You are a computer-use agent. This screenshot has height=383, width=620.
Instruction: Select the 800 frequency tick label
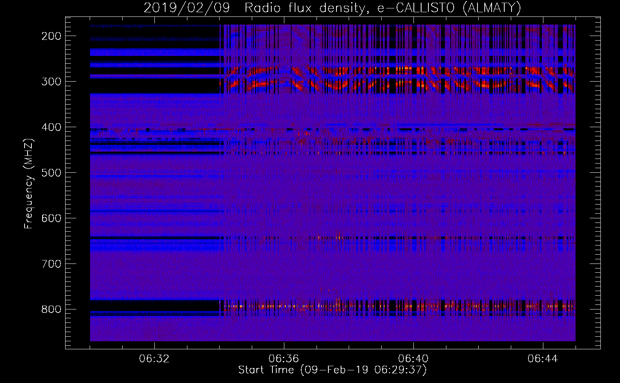tap(51, 309)
